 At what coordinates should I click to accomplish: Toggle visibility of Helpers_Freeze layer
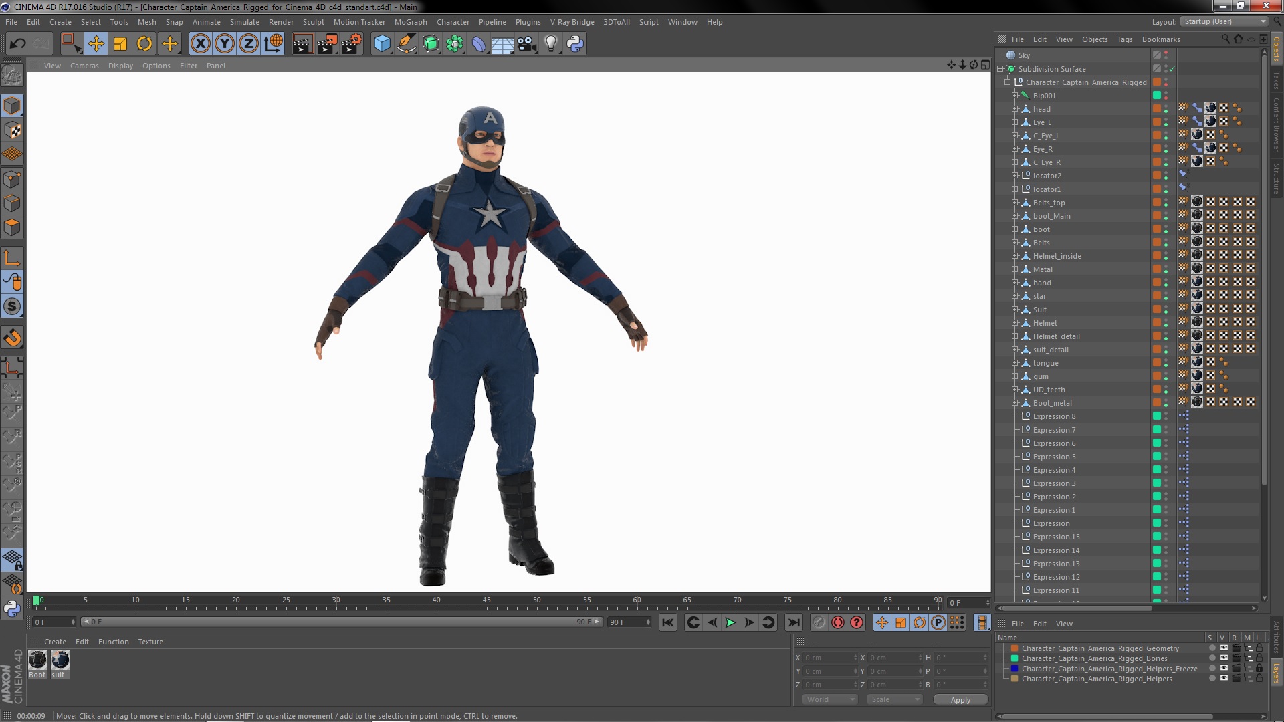pyautogui.click(x=1224, y=669)
